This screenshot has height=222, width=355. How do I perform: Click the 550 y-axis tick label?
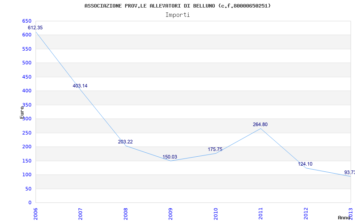pyautogui.click(x=27, y=49)
